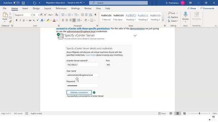Click the Bullets list icon
The width and height of the screenshot is (218, 122).
(63, 15)
